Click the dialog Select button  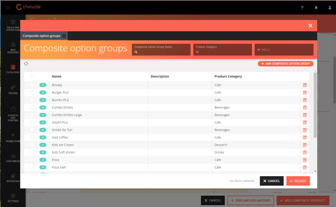(298, 181)
